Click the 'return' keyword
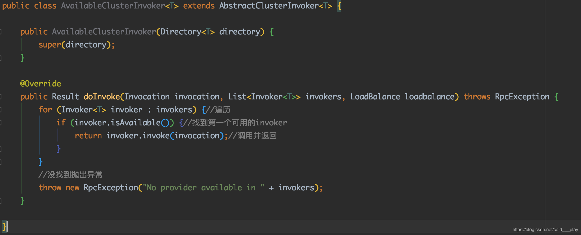Image resolution: width=581 pixels, height=235 pixels. (x=88, y=136)
